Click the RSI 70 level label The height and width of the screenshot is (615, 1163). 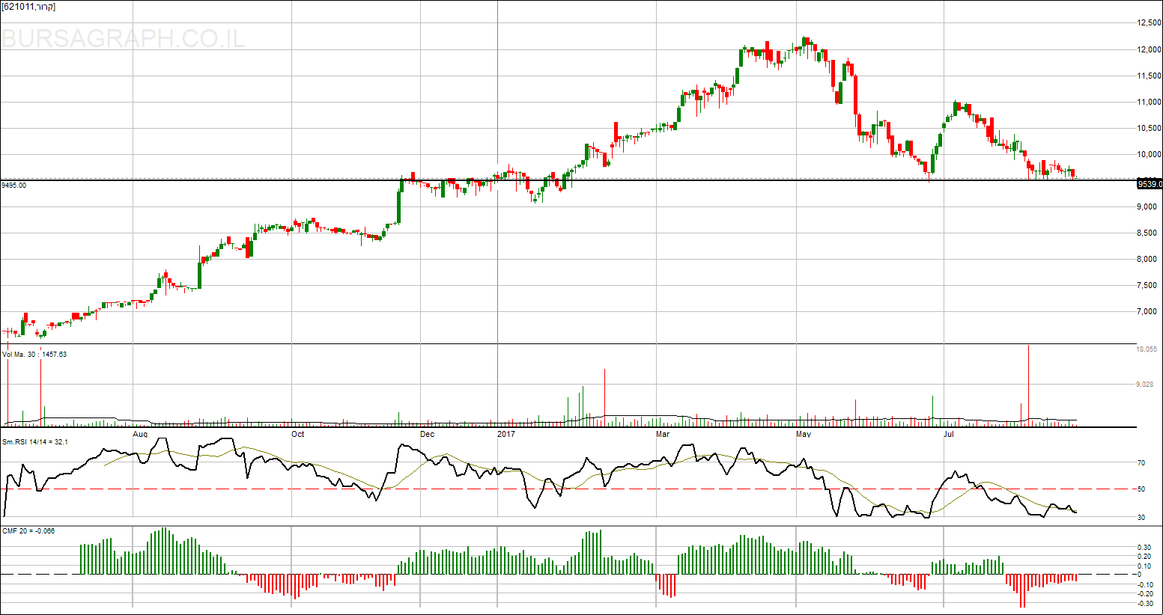(x=1141, y=463)
